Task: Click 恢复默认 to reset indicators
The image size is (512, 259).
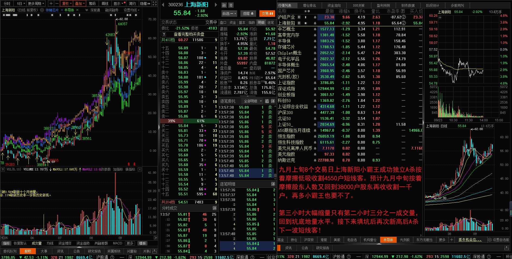Action: [20, 243]
